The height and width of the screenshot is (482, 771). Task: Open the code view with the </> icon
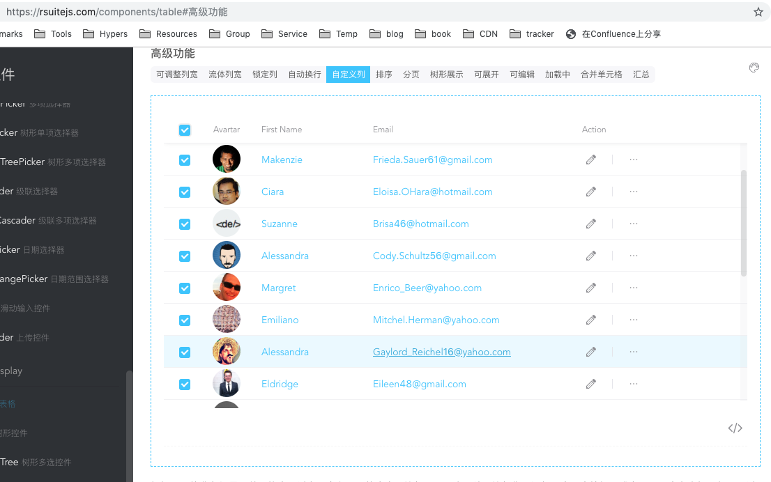point(735,428)
